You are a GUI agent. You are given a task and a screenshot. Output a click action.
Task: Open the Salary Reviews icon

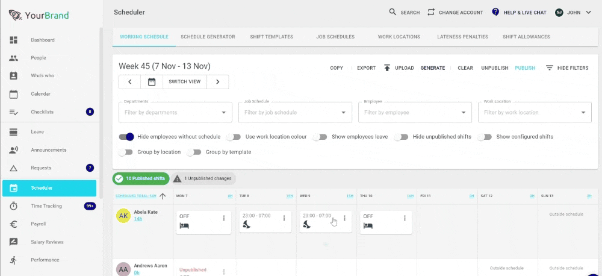pos(13,242)
